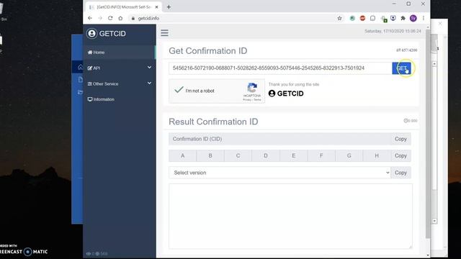Click the reCAPTCHA logo icon
Screen dimensions: 461x259
252,88
